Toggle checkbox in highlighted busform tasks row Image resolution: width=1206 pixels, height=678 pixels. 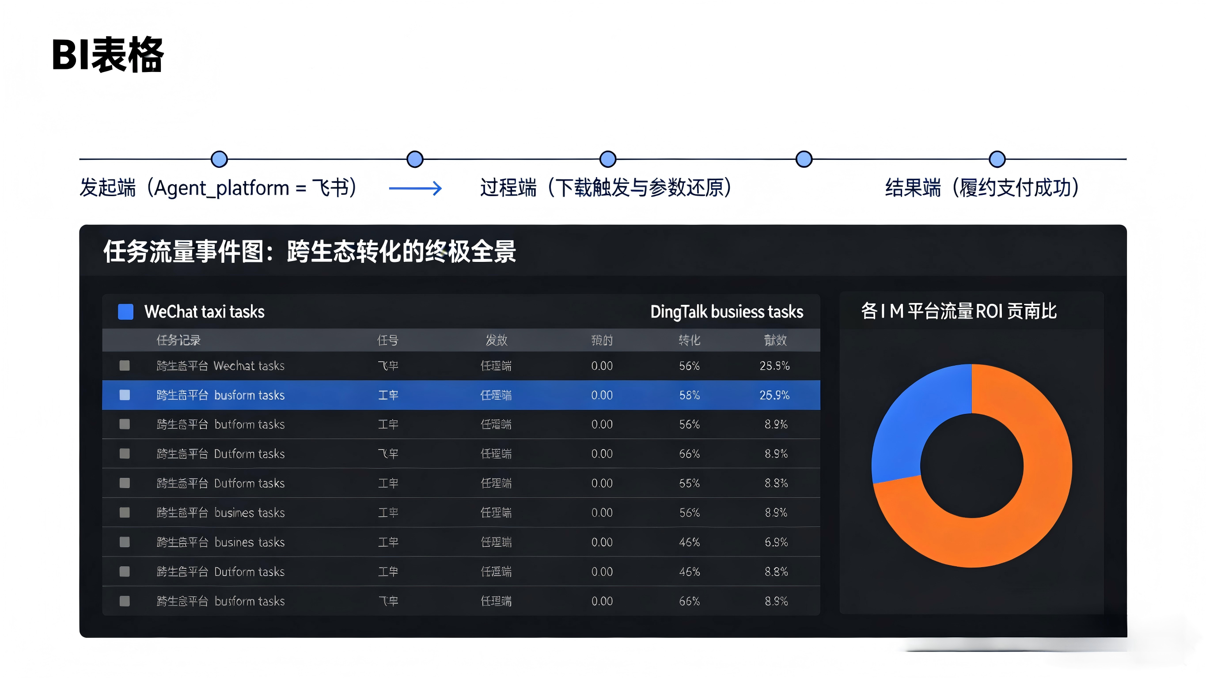(125, 395)
